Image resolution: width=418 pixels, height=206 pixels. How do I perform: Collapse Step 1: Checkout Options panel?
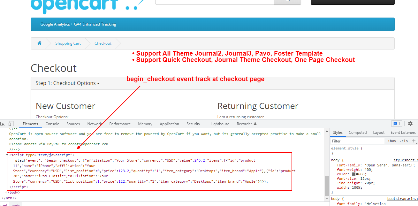coord(68,83)
